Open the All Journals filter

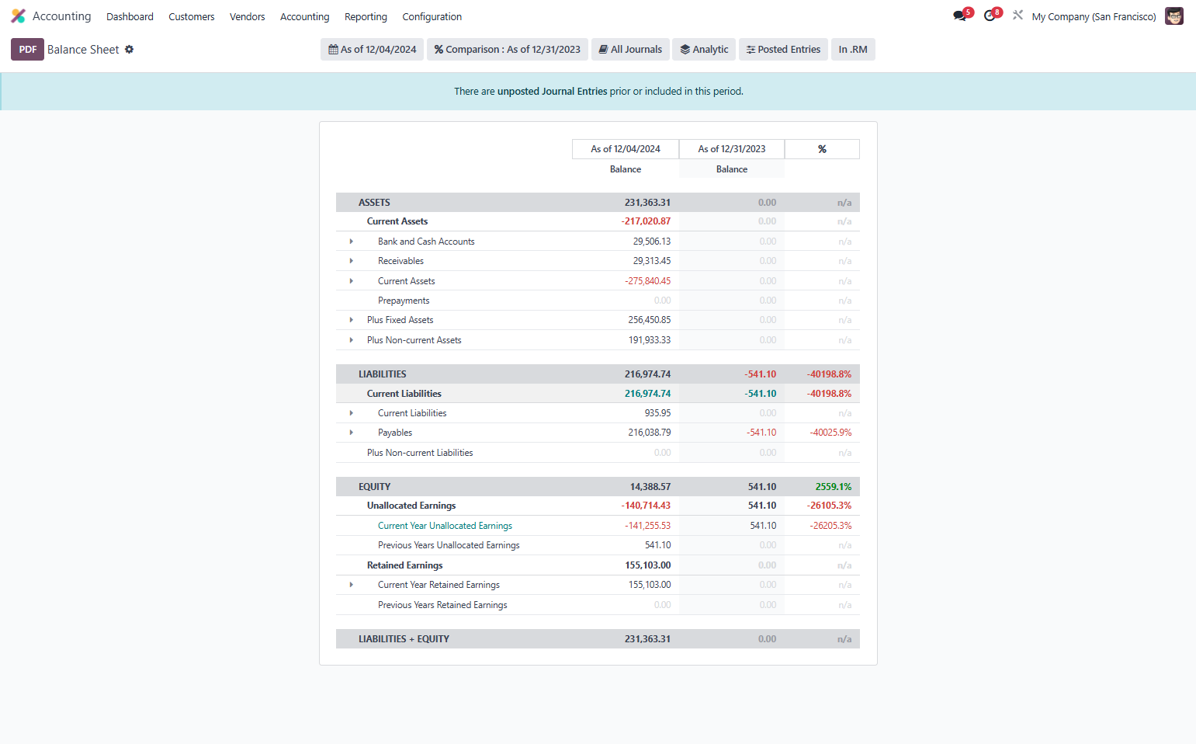click(630, 49)
